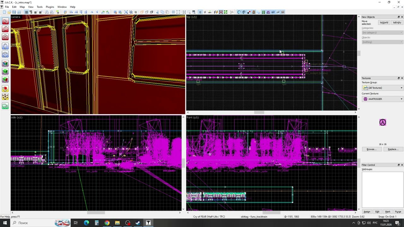The height and width of the screenshot is (227, 404).
Task: Select the Clipping tool red slab icon
Action: click(x=5, y=89)
